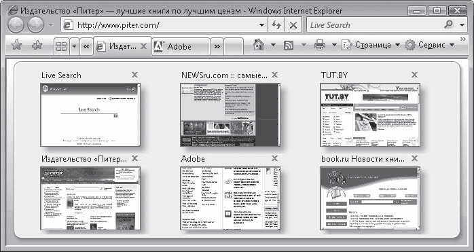Screen dimensions: 474x252
Task: Click the Add to Favorites star icon
Action: (x=37, y=46)
